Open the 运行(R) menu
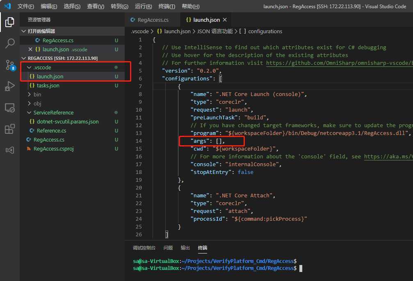Viewport: 413px width, 281px height. (x=143, y=6)
